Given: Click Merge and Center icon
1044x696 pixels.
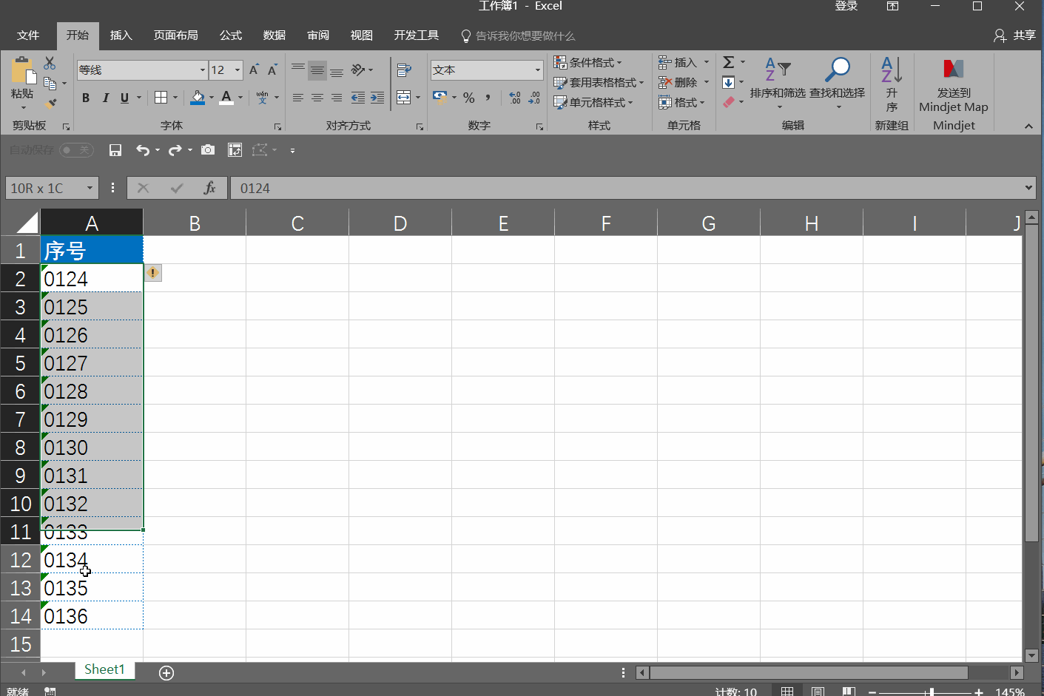Looking at the screenshot, I should (x=404, y=98).
